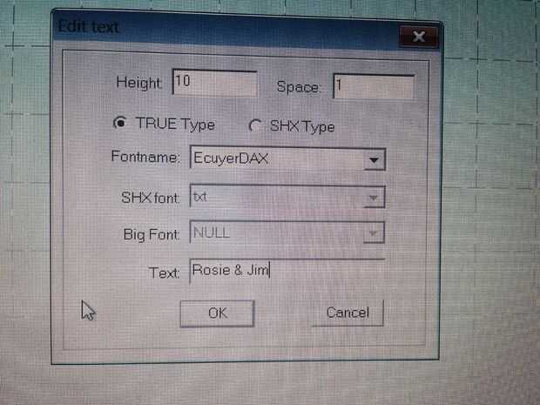Click the EcuyerDAX font name box

(287, 159)
